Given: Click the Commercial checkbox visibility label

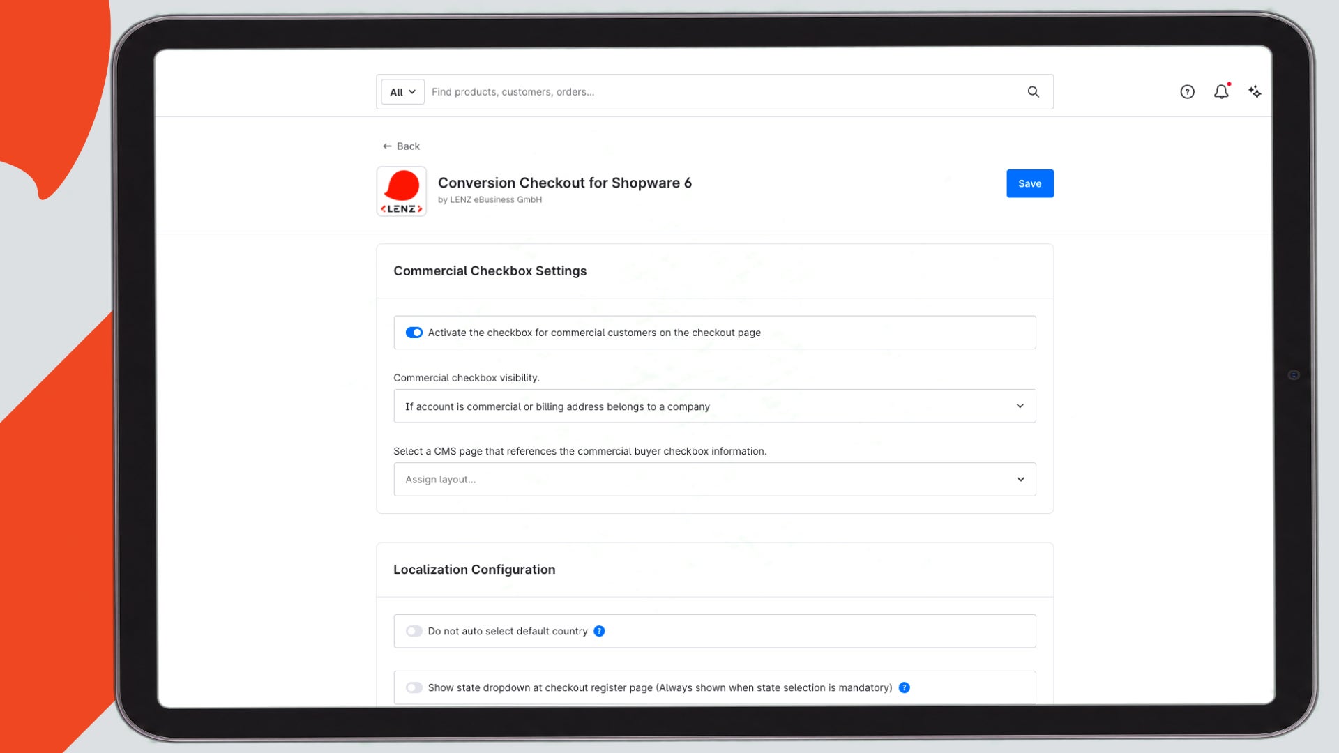Looking at the screenshot, I should point(466,378).
